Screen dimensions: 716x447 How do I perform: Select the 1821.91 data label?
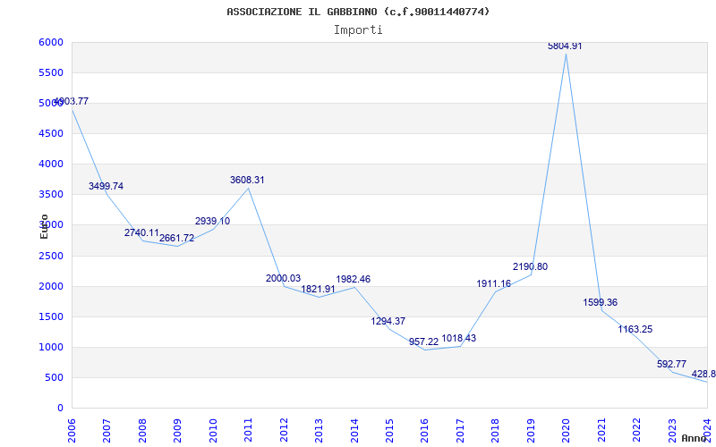pos(319,289)
